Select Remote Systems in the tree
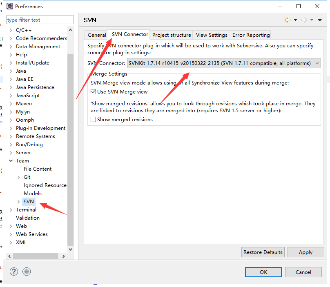This screenshot has height=287, width=330. point(36,136)
